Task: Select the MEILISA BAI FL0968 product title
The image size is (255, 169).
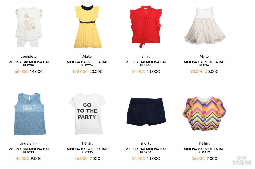Action: click(x=146, y=64)
